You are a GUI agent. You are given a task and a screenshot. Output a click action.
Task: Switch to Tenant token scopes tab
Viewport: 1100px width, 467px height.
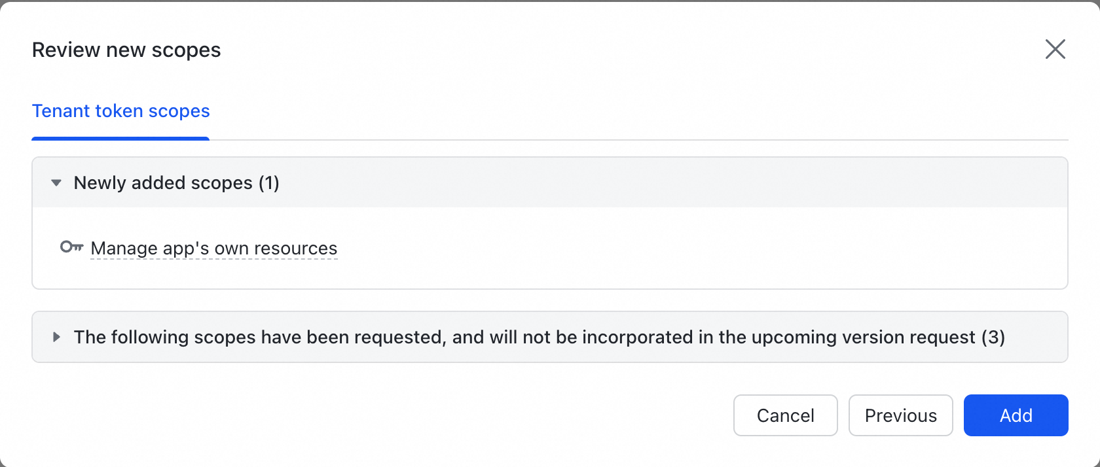tap(121, 111)
